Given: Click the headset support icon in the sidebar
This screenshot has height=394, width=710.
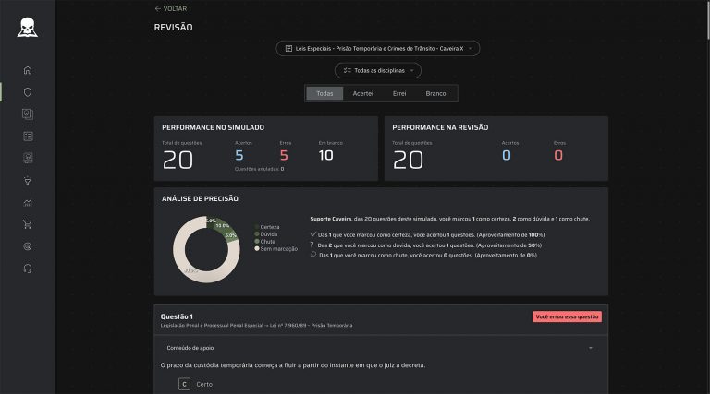Looking at the screenshot, I should pos(28,269).
